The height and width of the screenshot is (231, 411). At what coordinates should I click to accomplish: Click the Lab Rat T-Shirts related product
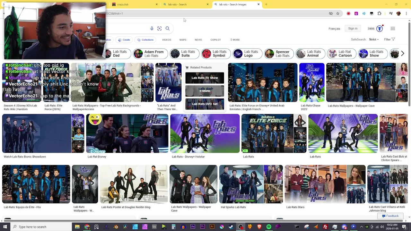[205, 91]
